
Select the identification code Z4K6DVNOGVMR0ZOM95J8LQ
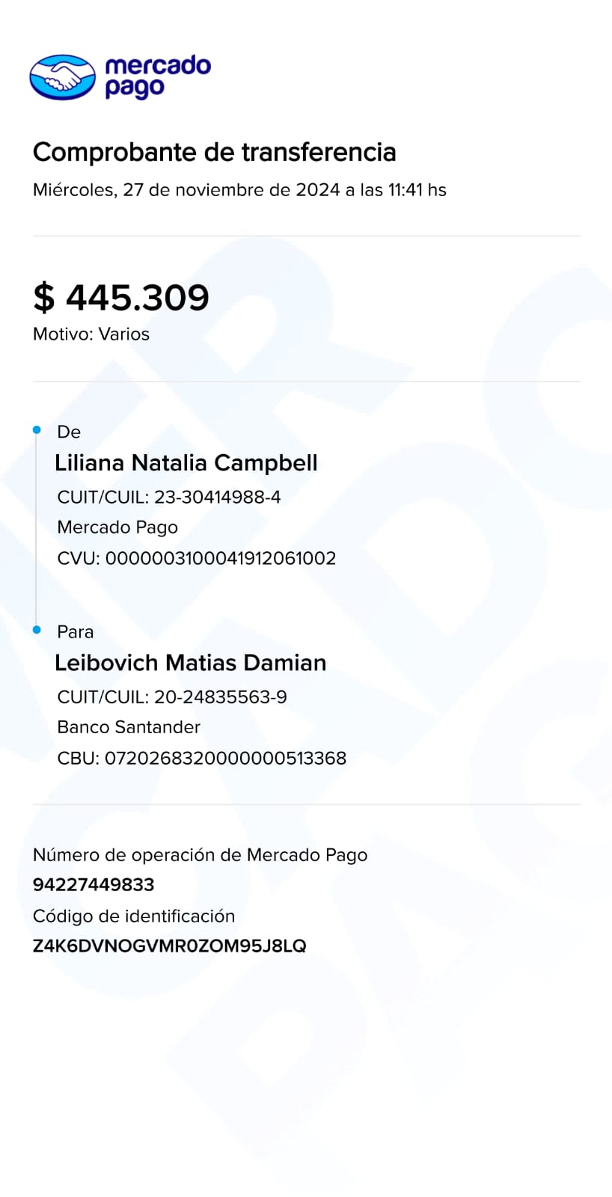[170, 946]
